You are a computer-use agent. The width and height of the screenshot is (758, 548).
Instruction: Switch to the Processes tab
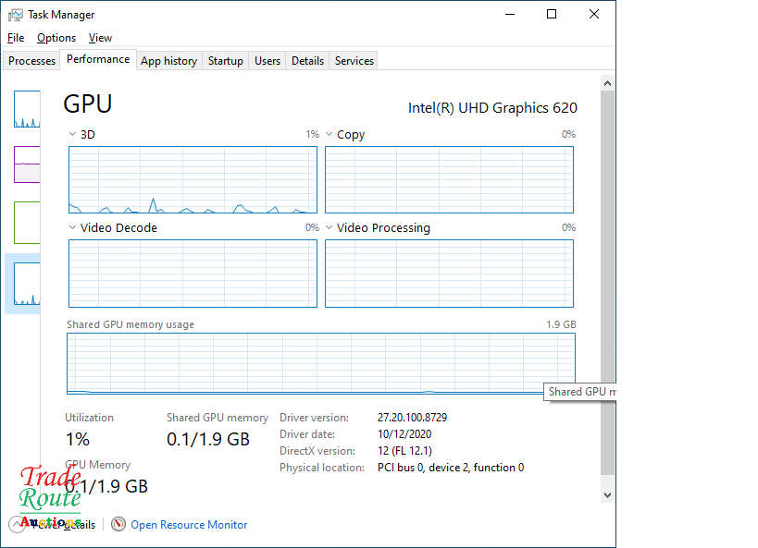pyautogui.click(x=31, y=60)
